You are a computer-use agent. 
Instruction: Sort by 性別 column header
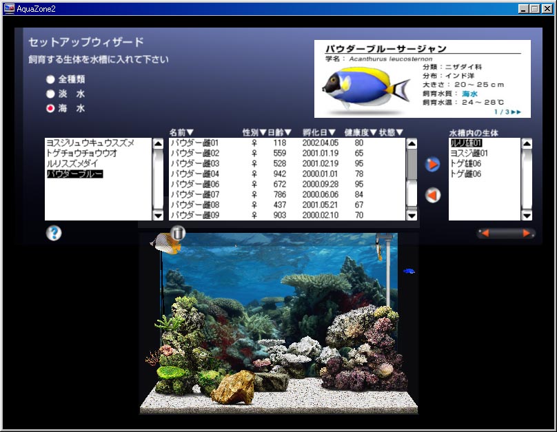click(254, 132)
